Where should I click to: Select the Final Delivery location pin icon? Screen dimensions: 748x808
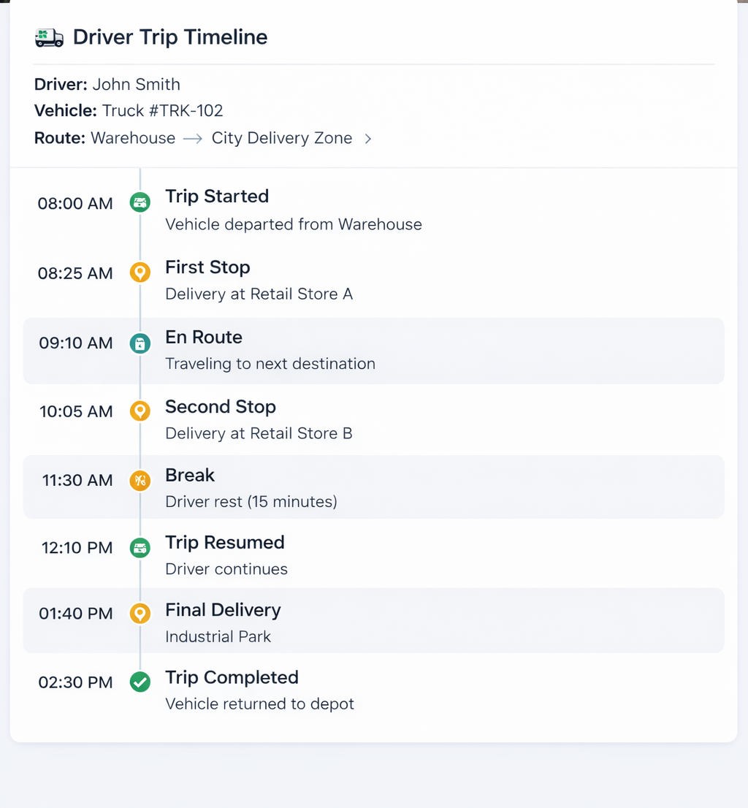[140, 614]
